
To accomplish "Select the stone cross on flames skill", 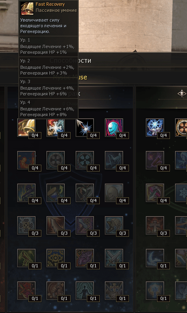I will tap(155, 225).
